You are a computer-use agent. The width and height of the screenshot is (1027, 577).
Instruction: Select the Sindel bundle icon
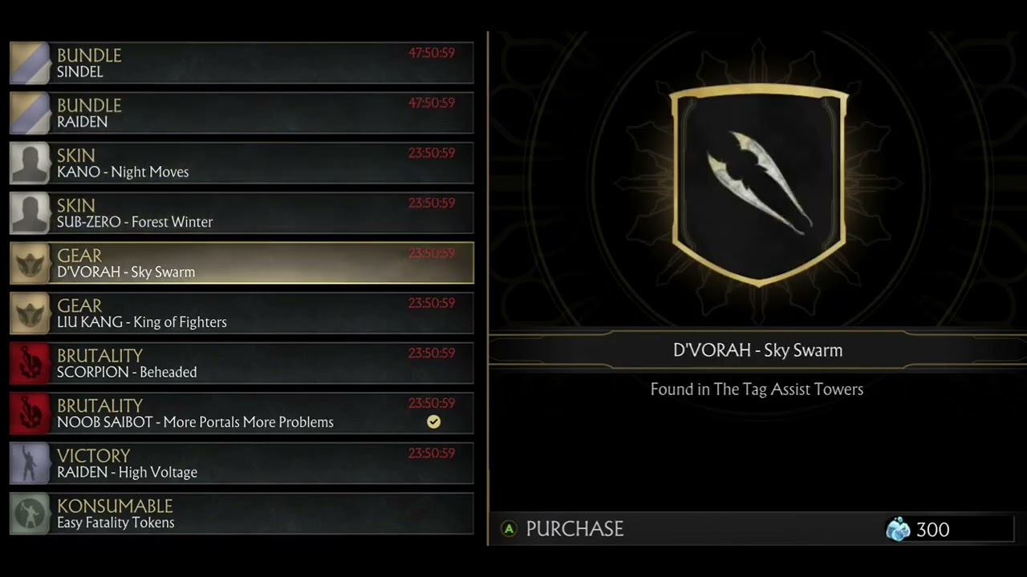tap(30, 63)
